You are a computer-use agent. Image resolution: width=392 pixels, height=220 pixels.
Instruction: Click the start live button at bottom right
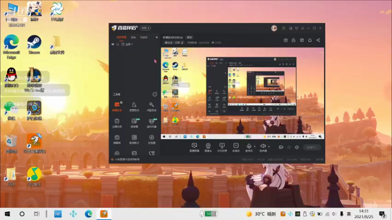(312, 147)
